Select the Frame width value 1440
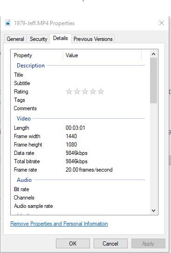 pyautogui.click(x=71, y=136)
